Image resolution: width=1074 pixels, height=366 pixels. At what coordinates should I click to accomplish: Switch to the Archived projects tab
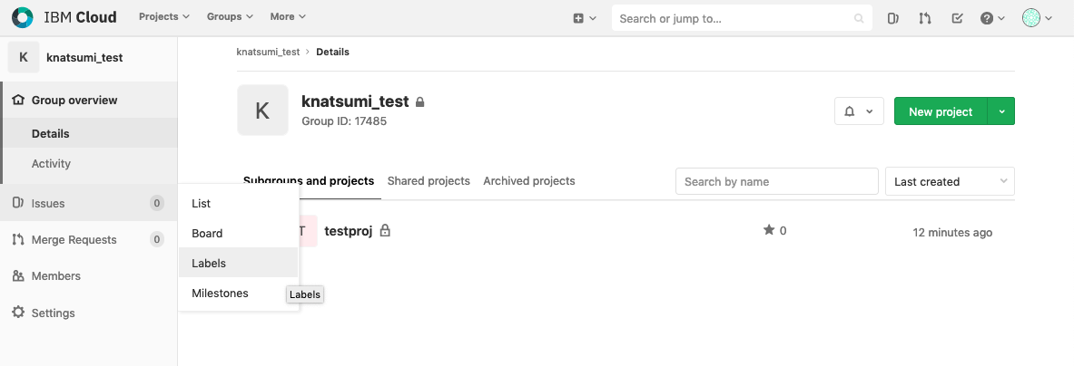tap(528, 181)
